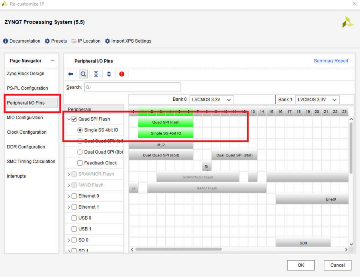Open the Summary Report link
Image resolution: width=360 pixels, height=277 pixels.
click(331, 61)
